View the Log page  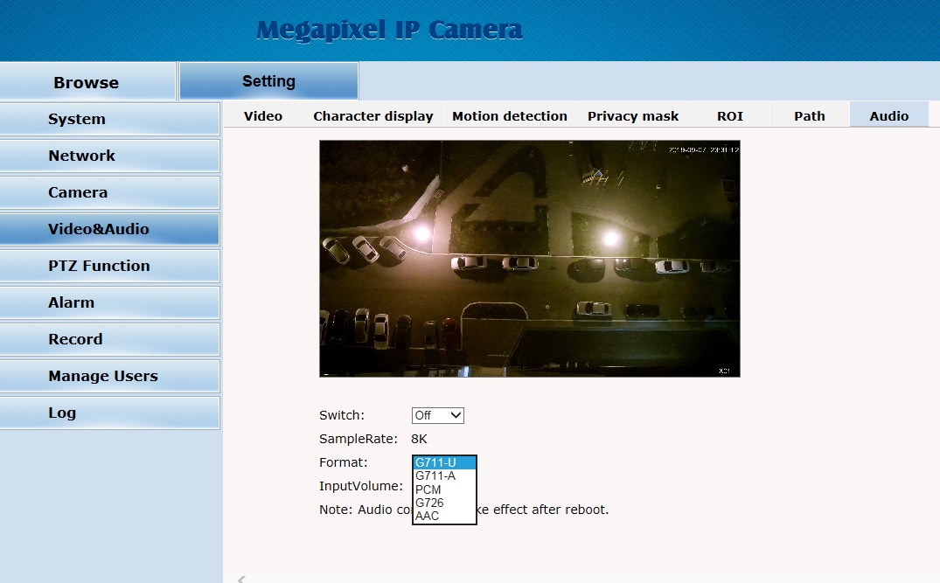pos(109,413)
